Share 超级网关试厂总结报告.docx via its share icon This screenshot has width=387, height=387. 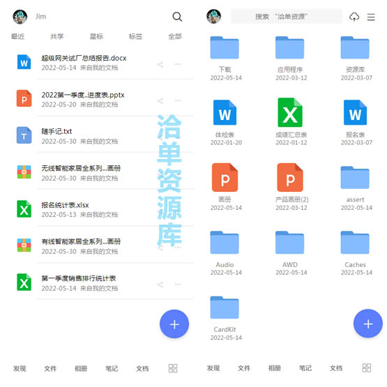pos(160,64)
